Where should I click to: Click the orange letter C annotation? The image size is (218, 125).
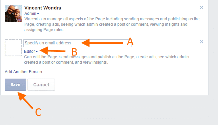[38, 112]
